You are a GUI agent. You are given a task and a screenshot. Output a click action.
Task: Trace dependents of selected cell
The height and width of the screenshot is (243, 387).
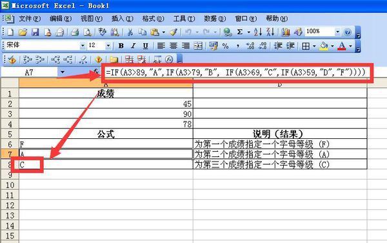point(55,59)
